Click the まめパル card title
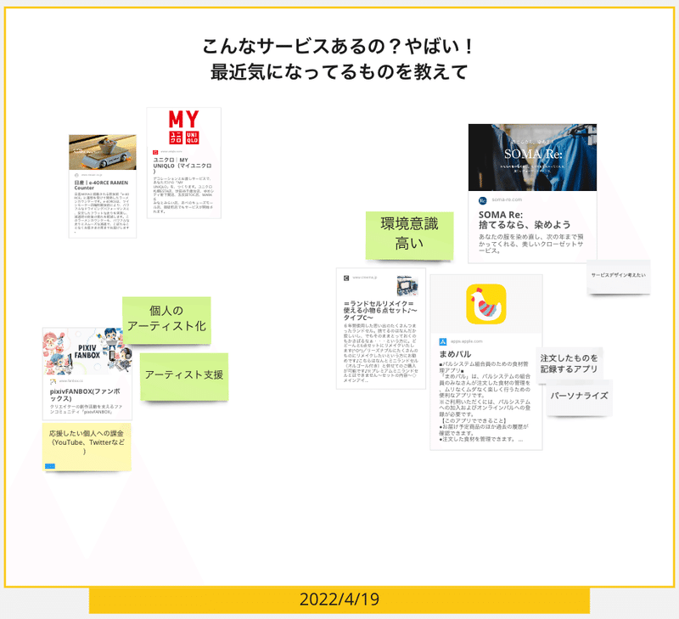This screenshot has height=619, width=679. coord(455,354)
